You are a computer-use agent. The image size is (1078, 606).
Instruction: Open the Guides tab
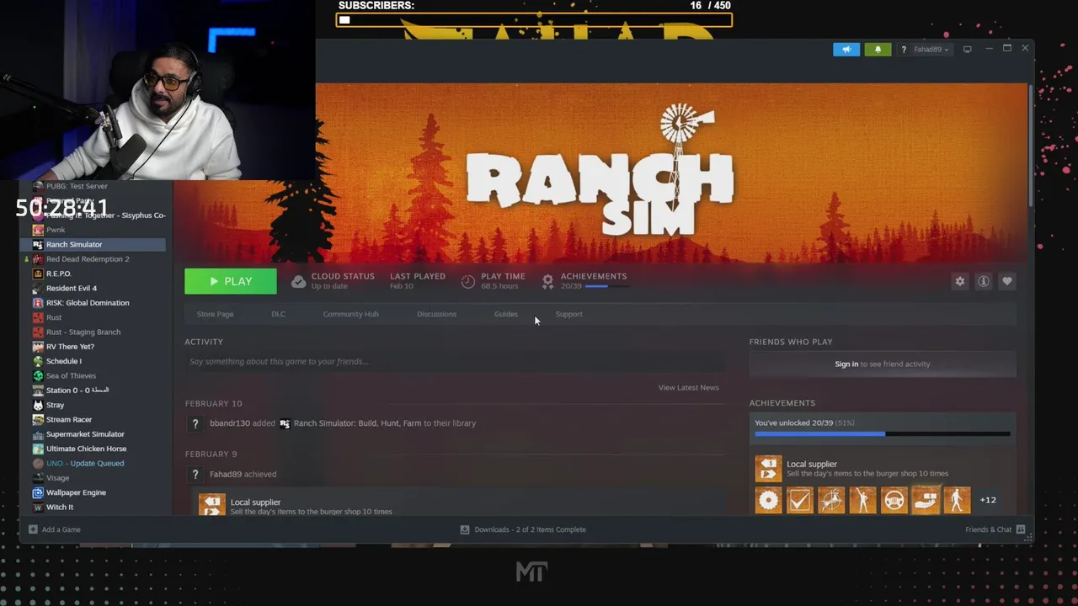coord(505,314)
